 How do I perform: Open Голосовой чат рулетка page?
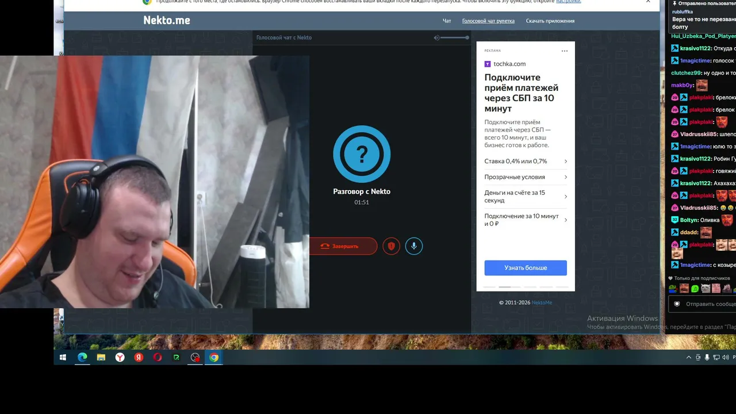point(488,21)
